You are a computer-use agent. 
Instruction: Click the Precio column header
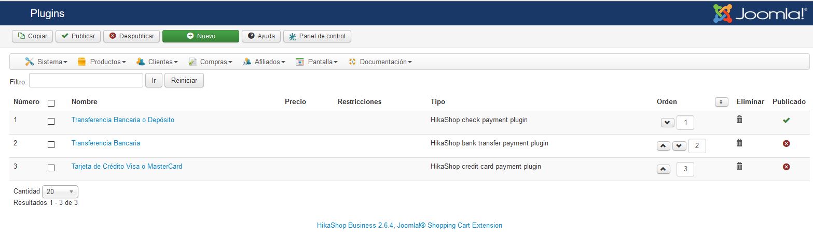tap(295, 101)
